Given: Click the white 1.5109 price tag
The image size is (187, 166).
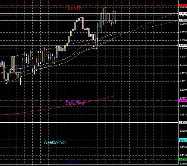Looking at the screenshot, I should tap(183, 20).
